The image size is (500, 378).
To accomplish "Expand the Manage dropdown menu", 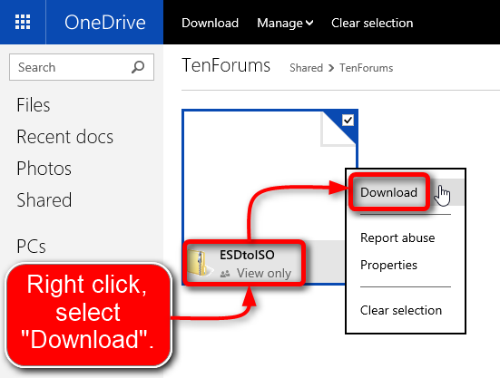I will [x=285, y=23].
